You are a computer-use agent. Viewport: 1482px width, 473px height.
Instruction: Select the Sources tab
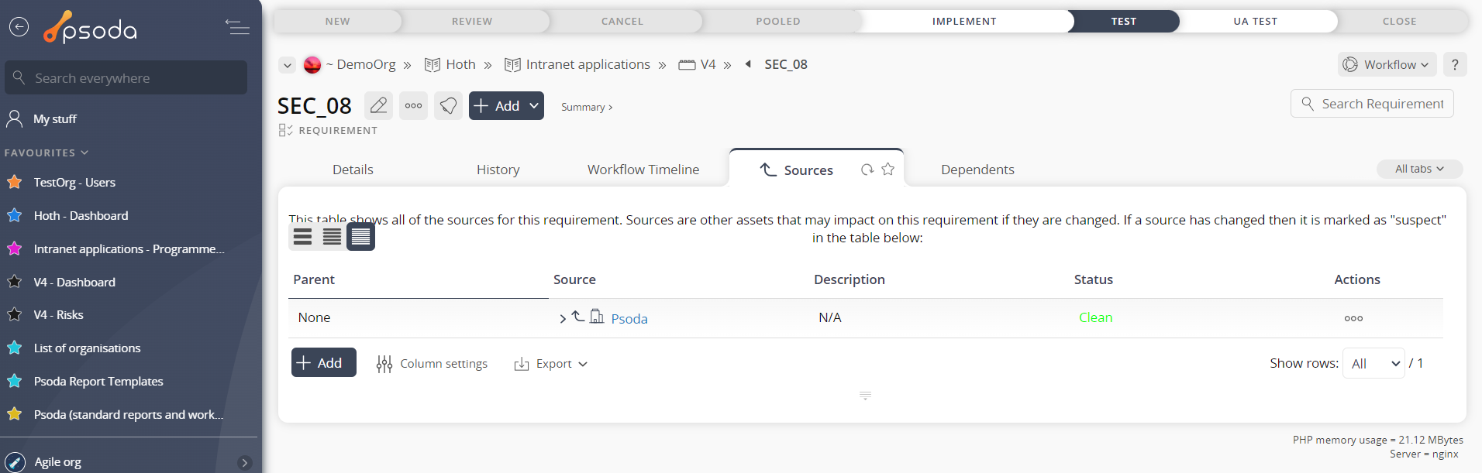coord(808,170)
